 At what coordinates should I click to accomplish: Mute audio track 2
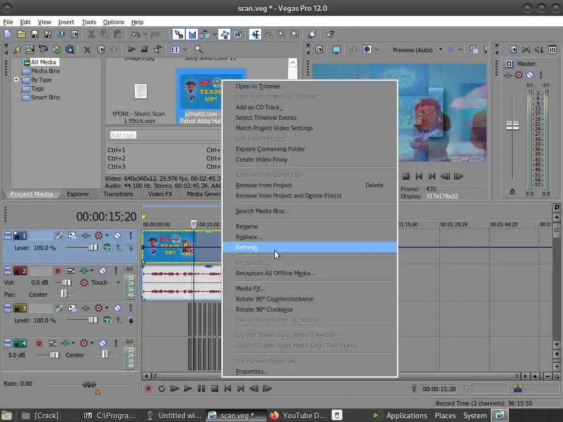pyautogui.click(x=102, y=270)
